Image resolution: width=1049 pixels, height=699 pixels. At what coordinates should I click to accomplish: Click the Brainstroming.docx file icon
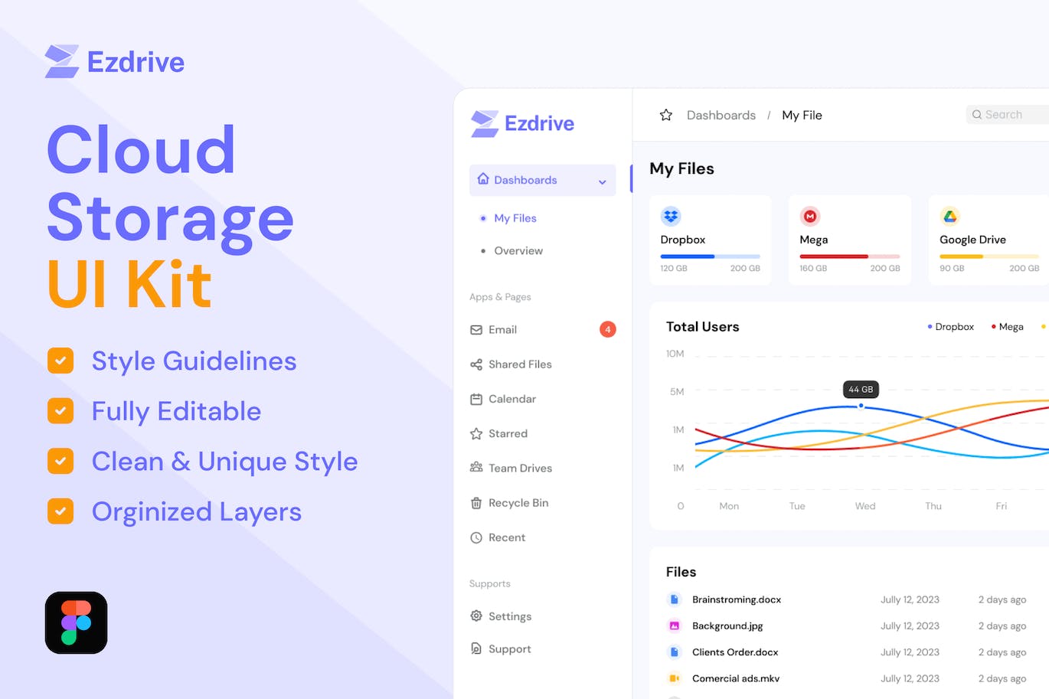click(674, 599)
